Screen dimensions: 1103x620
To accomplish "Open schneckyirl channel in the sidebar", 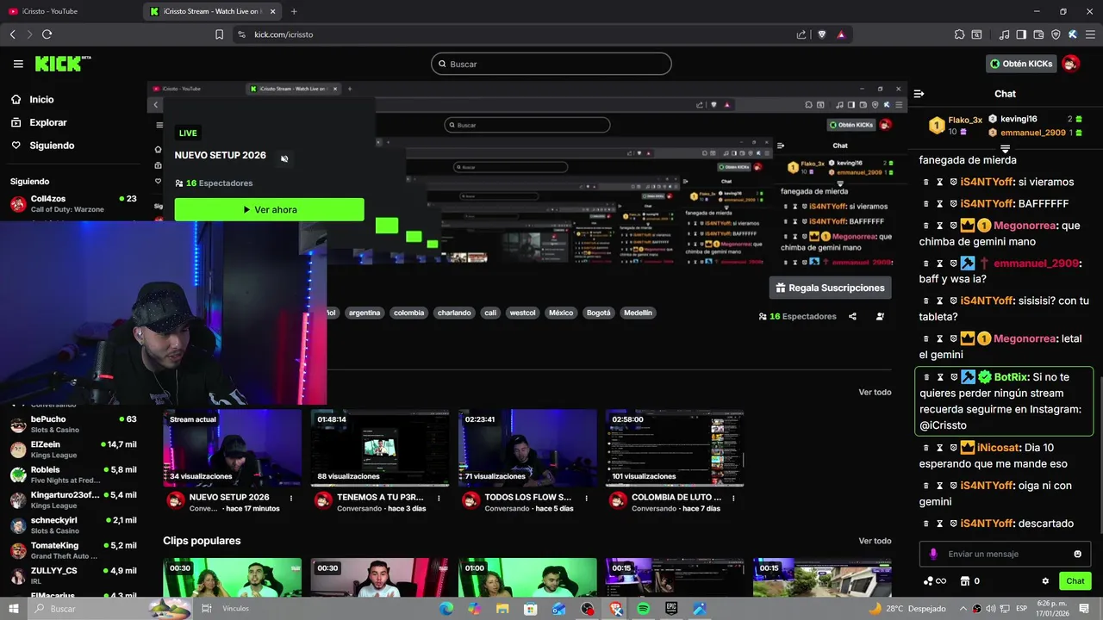I will pos(73,525).
